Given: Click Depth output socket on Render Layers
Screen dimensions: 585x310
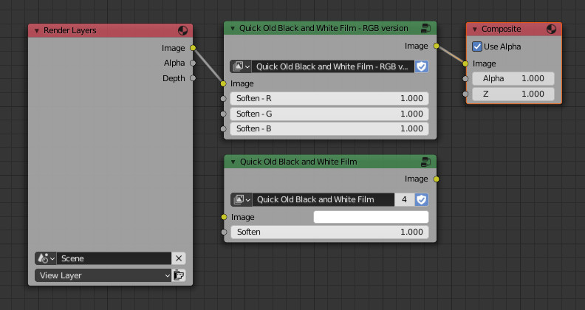Looking at the screenshot, I should (x=193, y=78).
